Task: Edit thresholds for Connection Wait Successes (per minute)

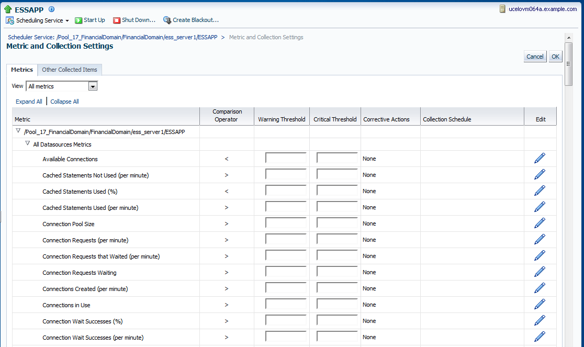Action: point(540,337)
